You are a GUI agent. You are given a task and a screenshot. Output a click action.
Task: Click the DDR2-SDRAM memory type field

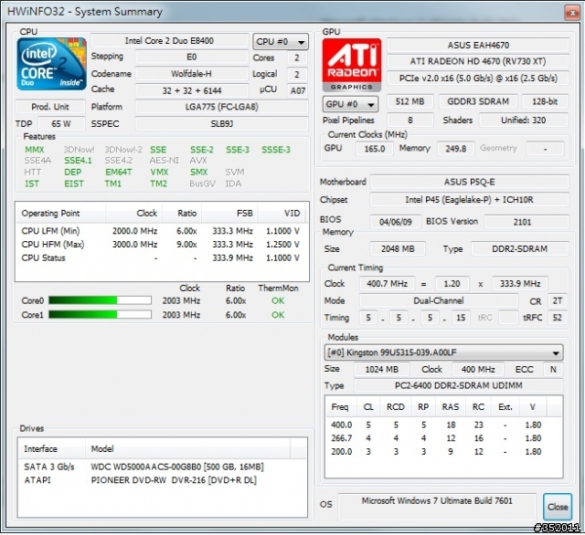click(520, 249)
